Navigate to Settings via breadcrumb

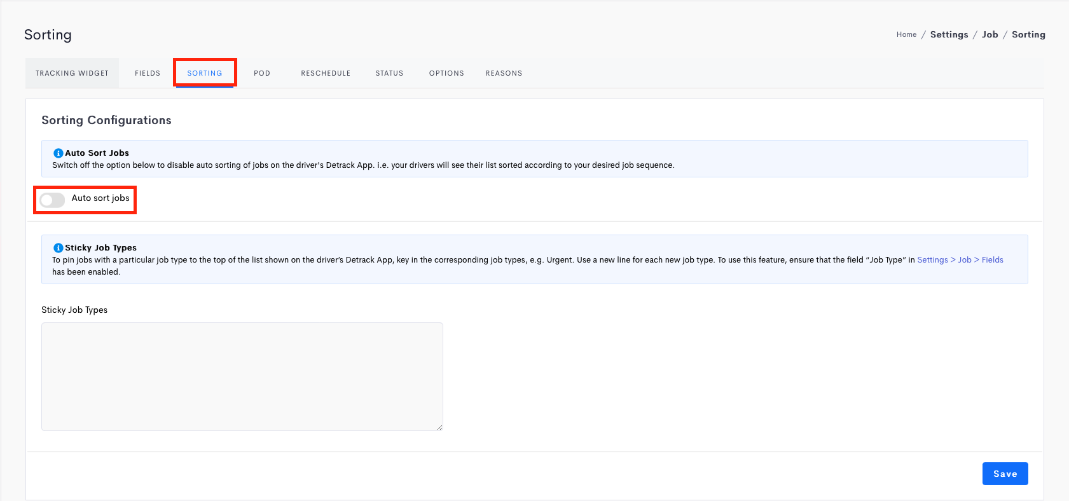949,35
